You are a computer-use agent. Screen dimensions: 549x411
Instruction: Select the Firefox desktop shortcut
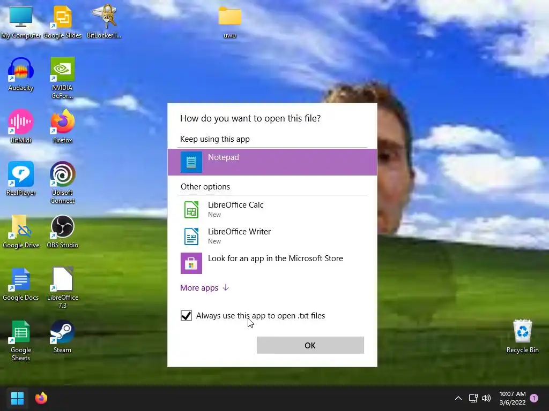[62, 126]
